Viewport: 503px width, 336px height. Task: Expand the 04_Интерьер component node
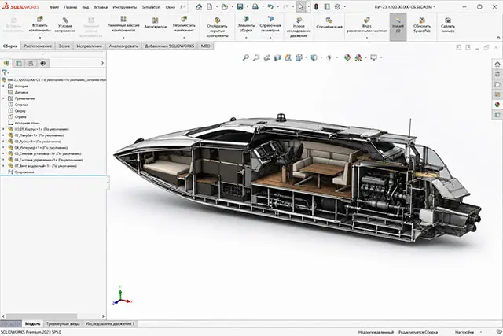click(3, 147)
